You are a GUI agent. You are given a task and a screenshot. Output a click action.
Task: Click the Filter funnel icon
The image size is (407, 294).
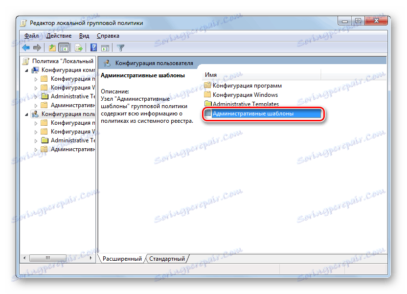[120, 48]
